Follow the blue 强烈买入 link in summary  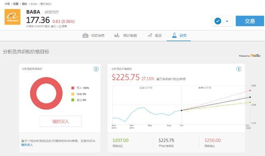pyautogui.click(x=27, y=145)
